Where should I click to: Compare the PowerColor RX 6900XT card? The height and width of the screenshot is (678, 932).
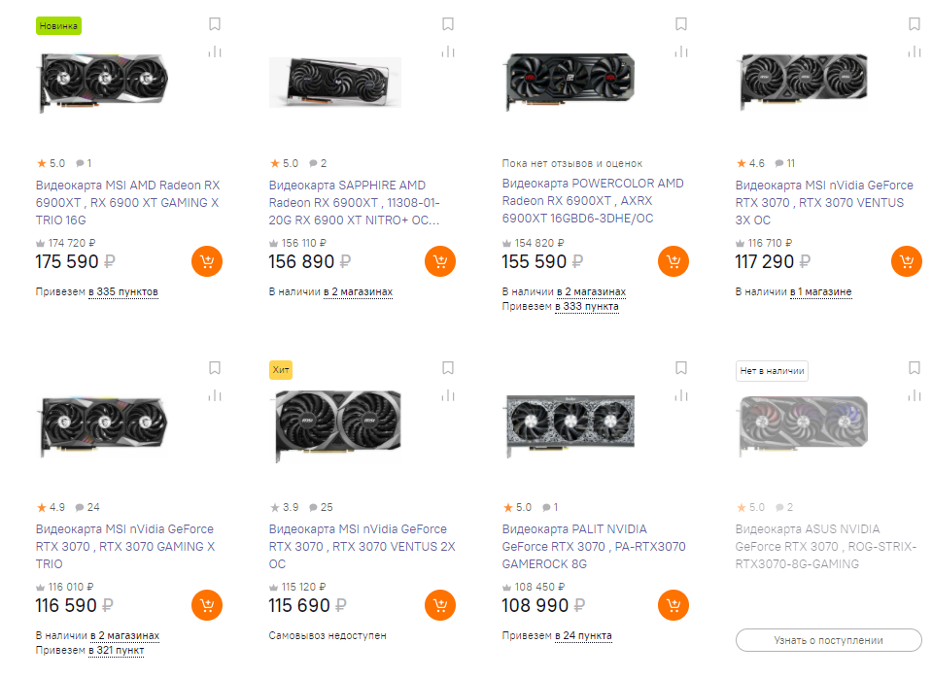681,51
